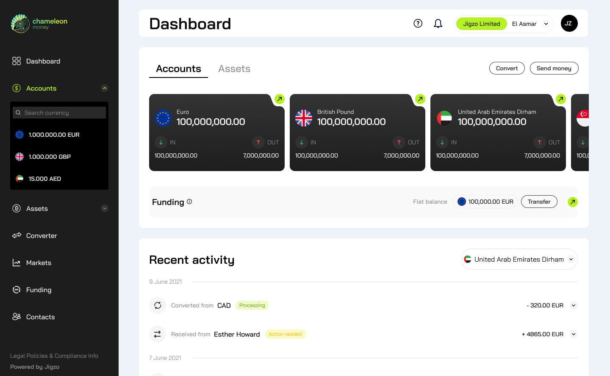The width and height of the screenshot is (610, 376).
Task: Open the Funding sidebar icon
Action: pyautogui.click(x=16, y=290)
